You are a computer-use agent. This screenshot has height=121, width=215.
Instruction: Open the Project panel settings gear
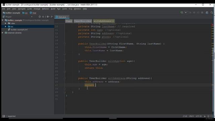click(48, 17)
